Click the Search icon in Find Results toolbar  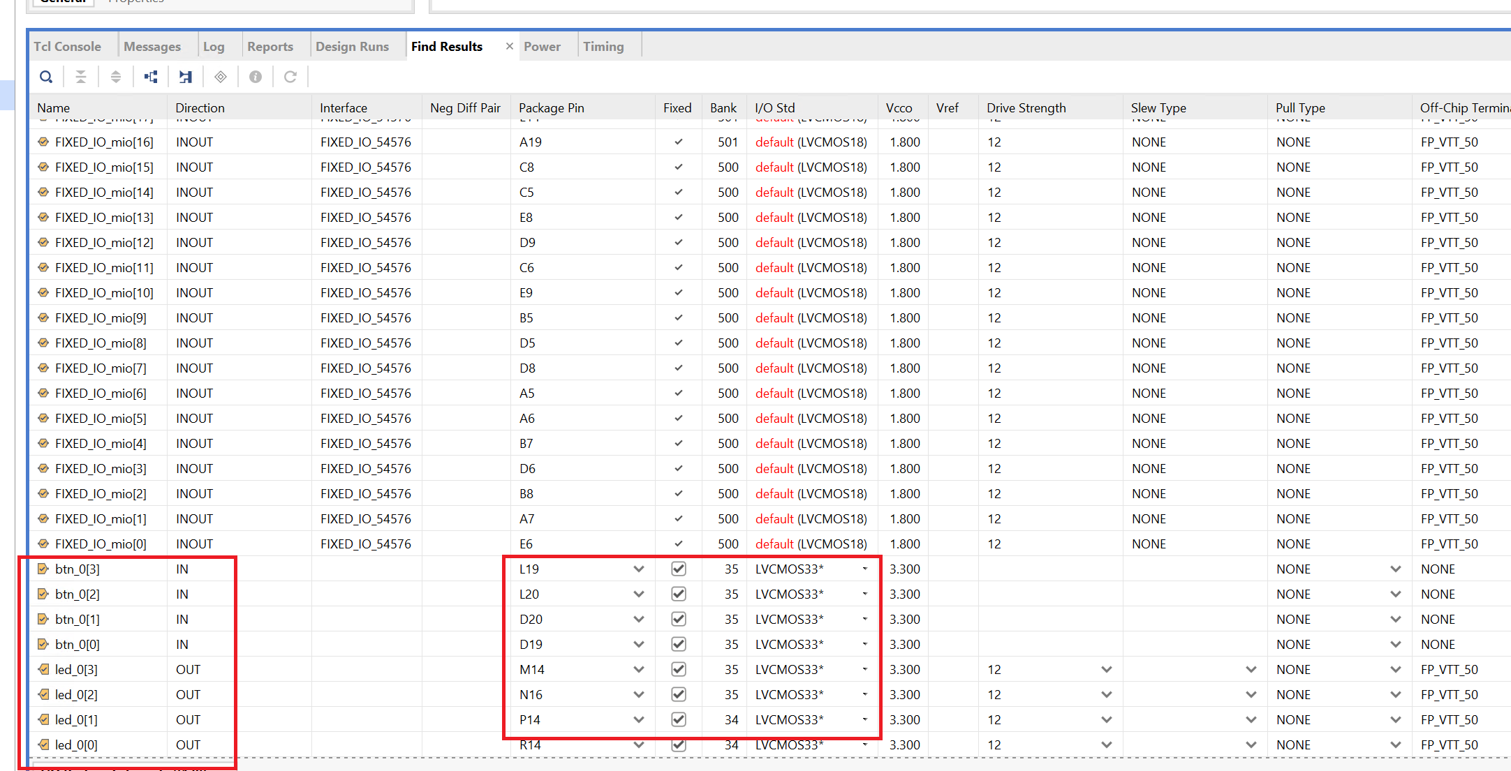coord(46,77)
